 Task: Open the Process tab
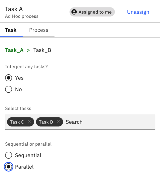tap(39, 30)
